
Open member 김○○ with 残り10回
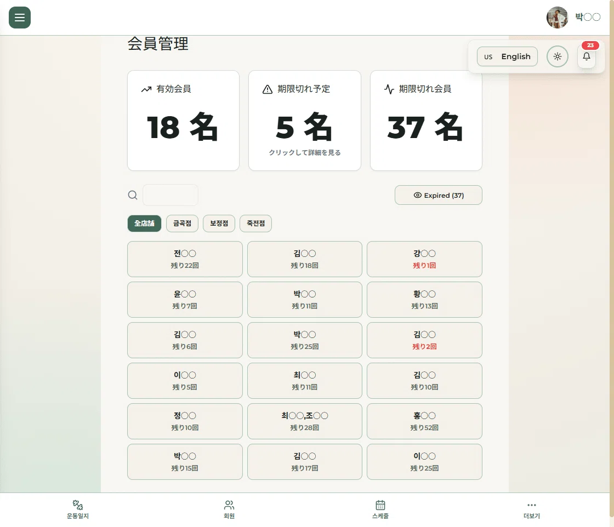tap(424, 381)
